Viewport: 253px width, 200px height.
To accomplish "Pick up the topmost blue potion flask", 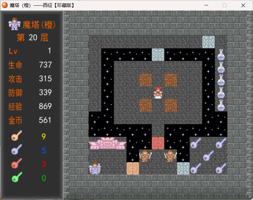I will click(x=221, y=55).
